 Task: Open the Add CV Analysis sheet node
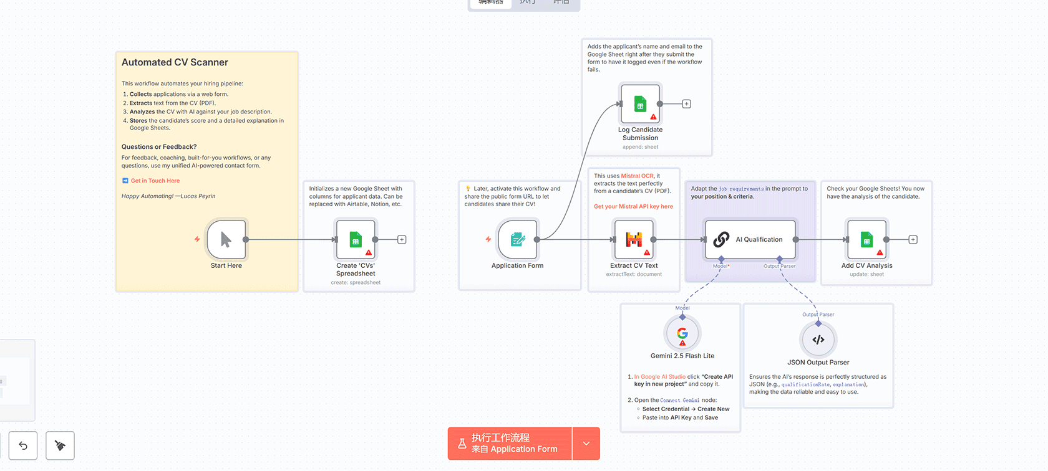(866, 239)
